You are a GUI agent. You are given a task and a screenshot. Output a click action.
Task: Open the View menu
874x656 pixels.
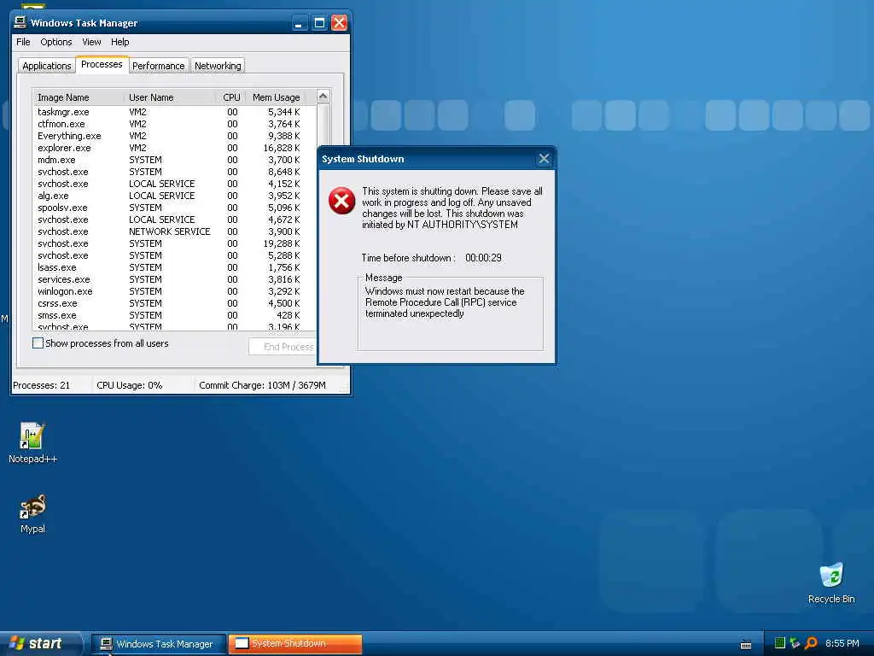[91, 42]
